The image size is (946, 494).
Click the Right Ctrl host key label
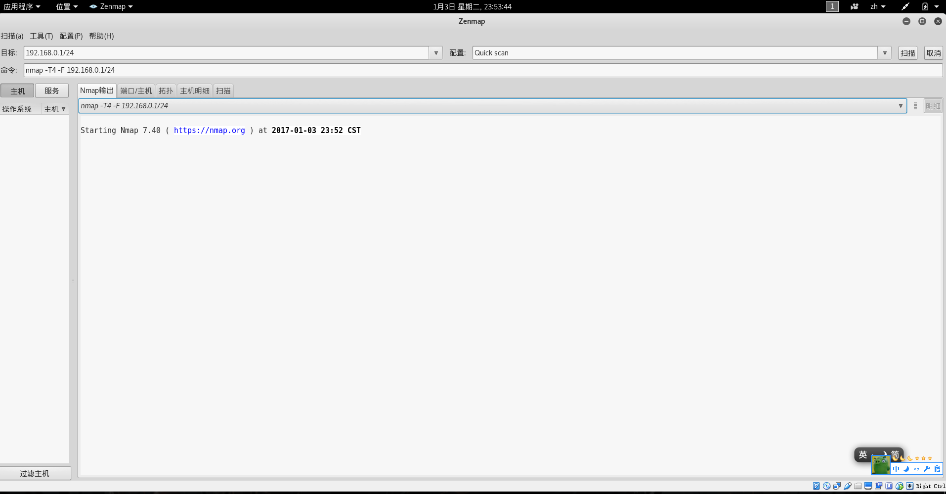click(x=931, y=486)
